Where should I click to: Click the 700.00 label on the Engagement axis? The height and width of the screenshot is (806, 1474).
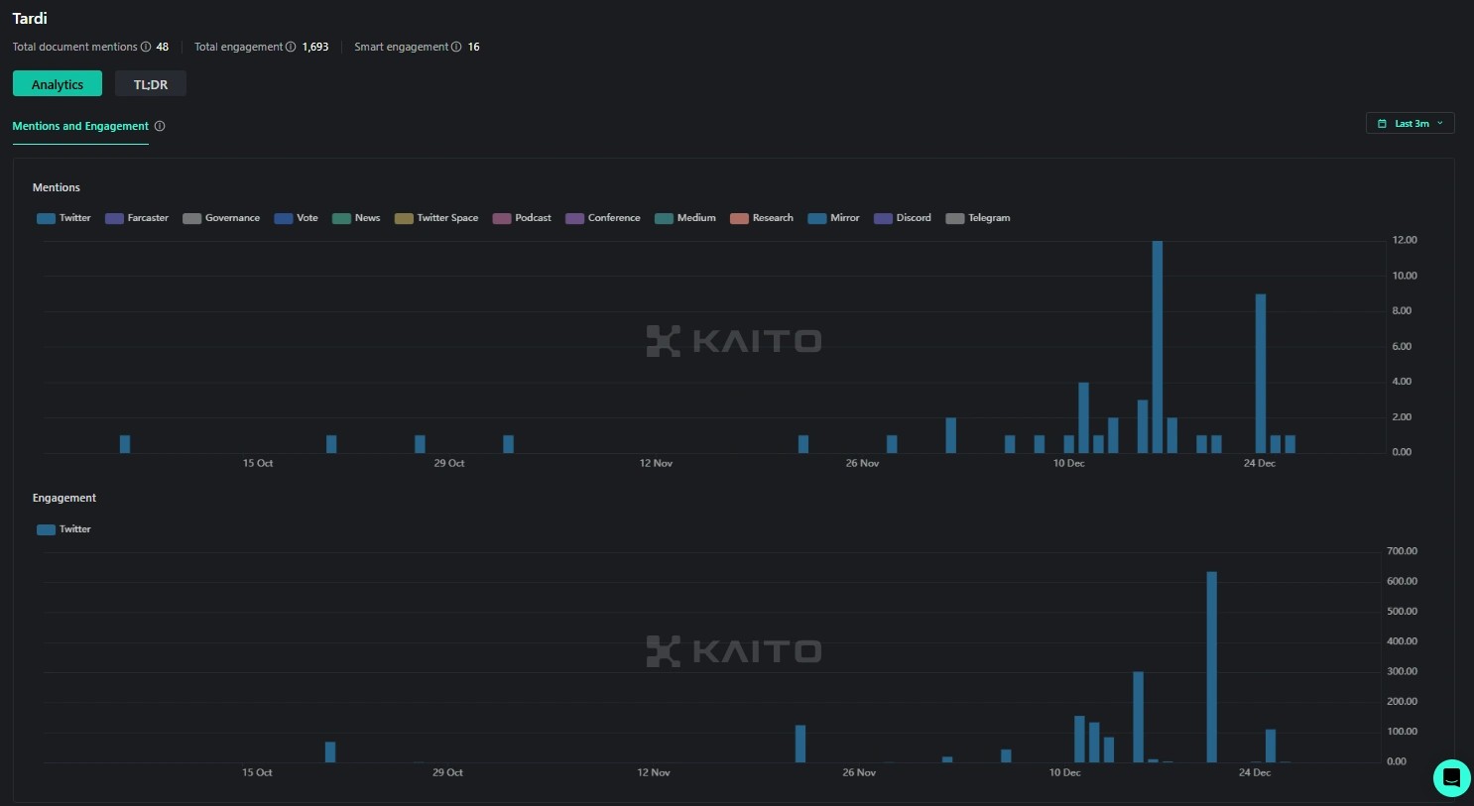coord(1403,551)
